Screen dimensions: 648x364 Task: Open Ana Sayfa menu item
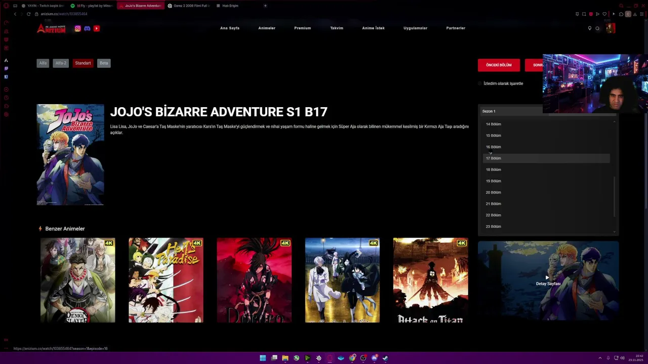tap(230, 28)
